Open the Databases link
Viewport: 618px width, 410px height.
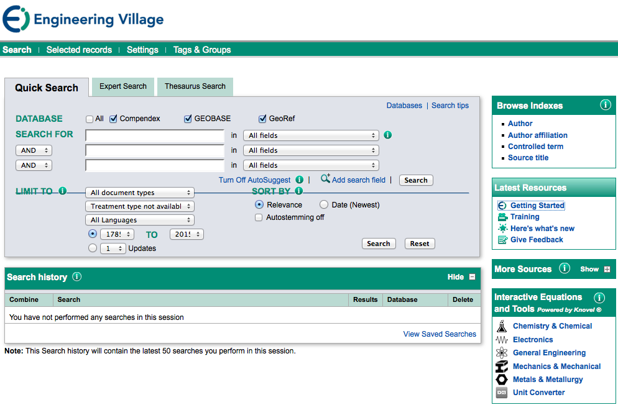coord(404,106)
